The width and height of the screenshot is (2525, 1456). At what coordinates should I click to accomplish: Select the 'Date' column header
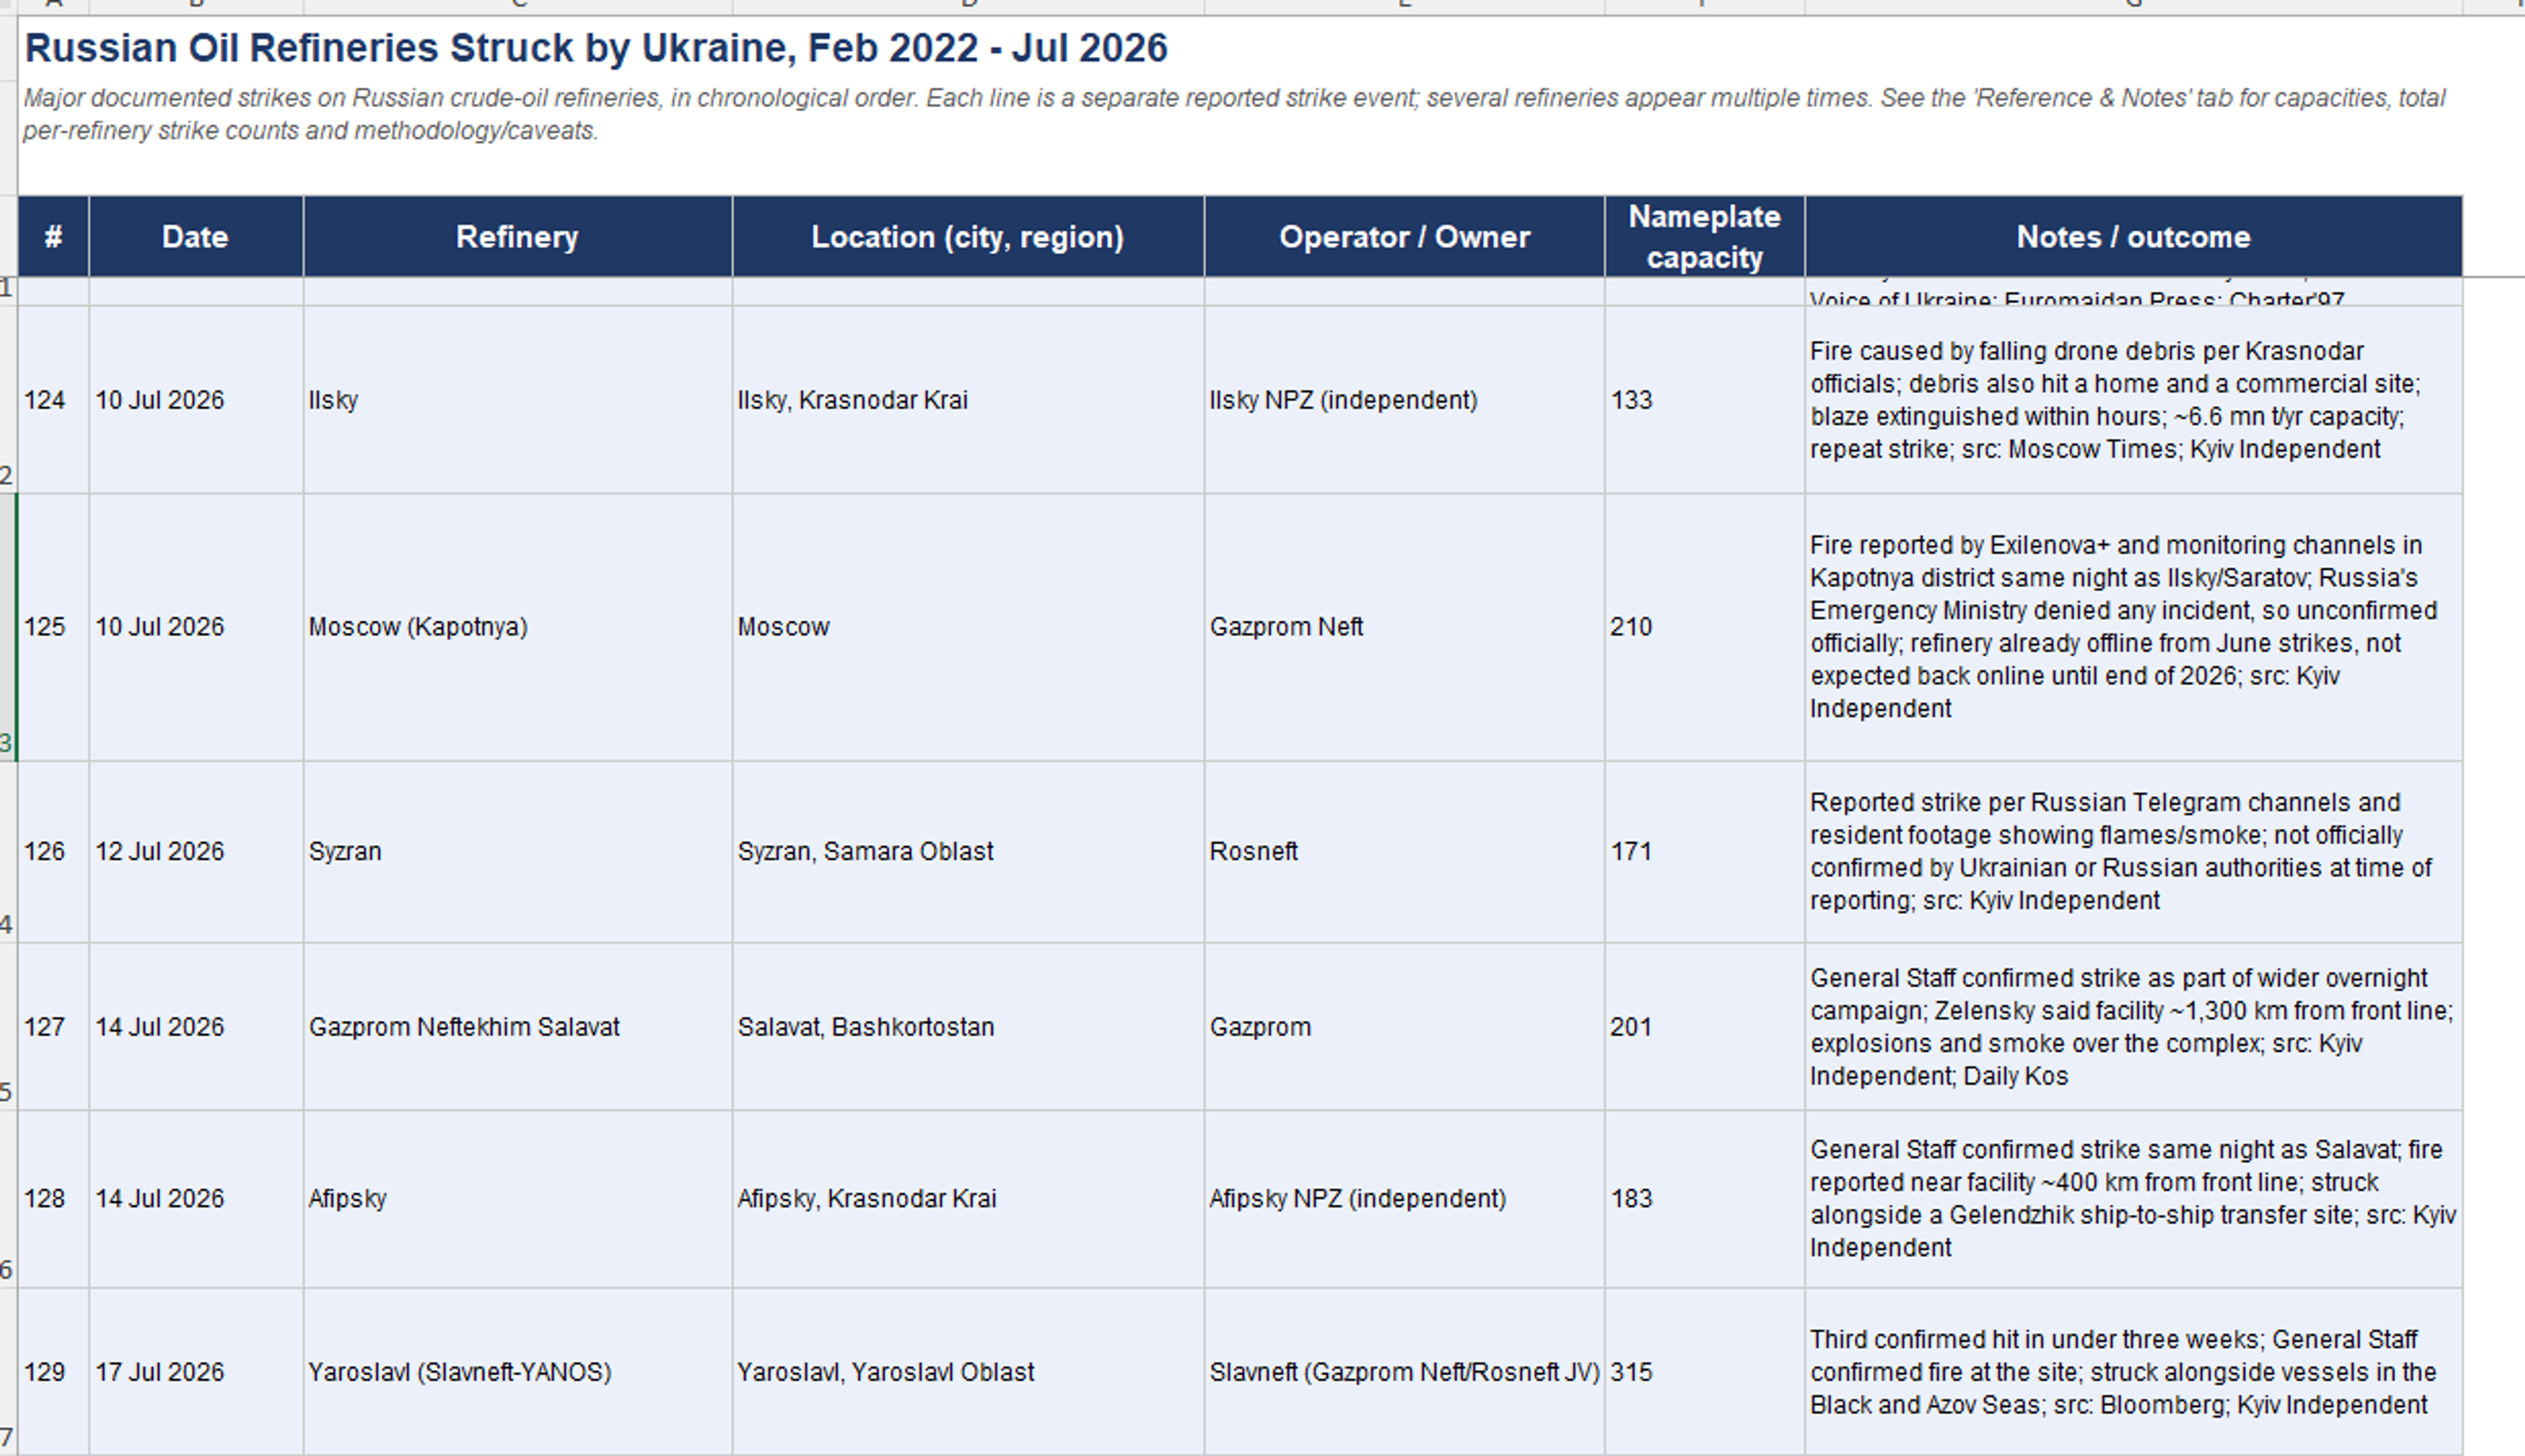[x=196, y=237]
